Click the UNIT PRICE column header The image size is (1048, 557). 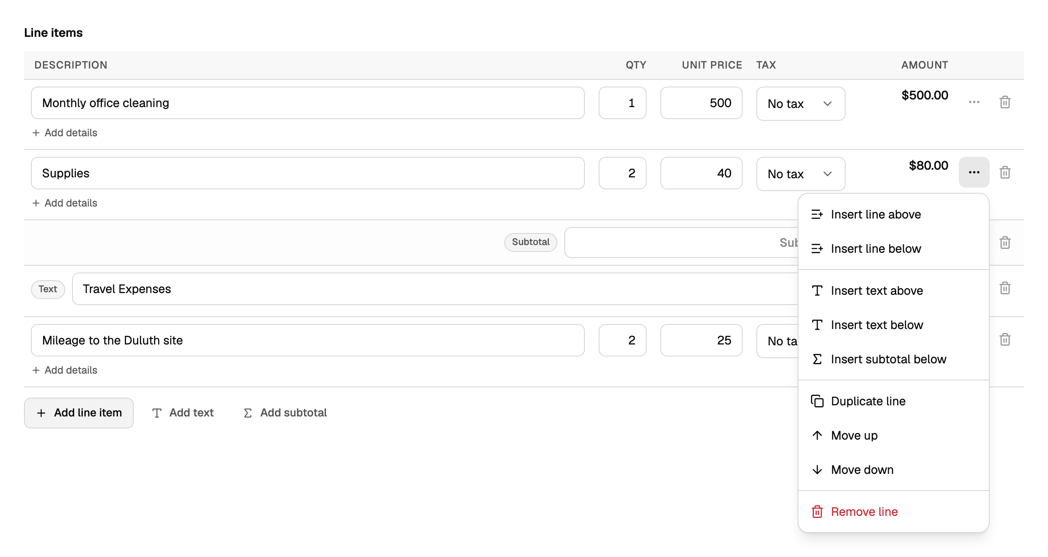point(712,65)
